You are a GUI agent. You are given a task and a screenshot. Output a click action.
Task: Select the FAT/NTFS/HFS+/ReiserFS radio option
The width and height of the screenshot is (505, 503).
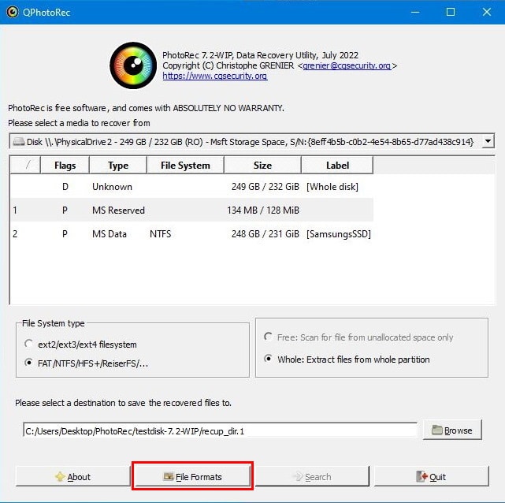click(x=30, y=363)
